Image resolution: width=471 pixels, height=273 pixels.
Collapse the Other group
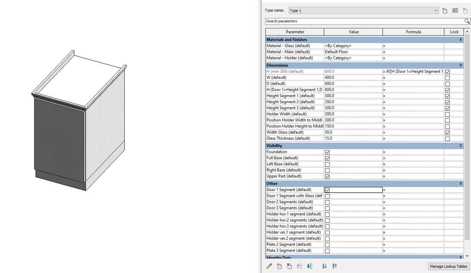tap(461, 184)
